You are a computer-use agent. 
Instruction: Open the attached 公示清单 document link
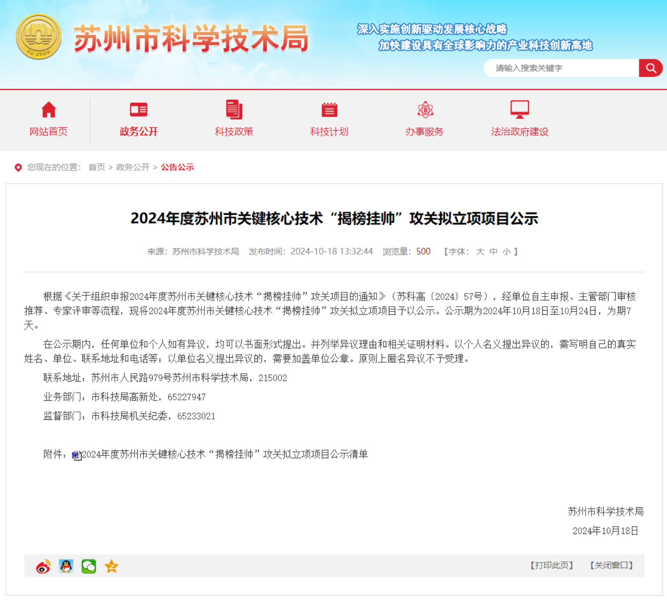225,455
